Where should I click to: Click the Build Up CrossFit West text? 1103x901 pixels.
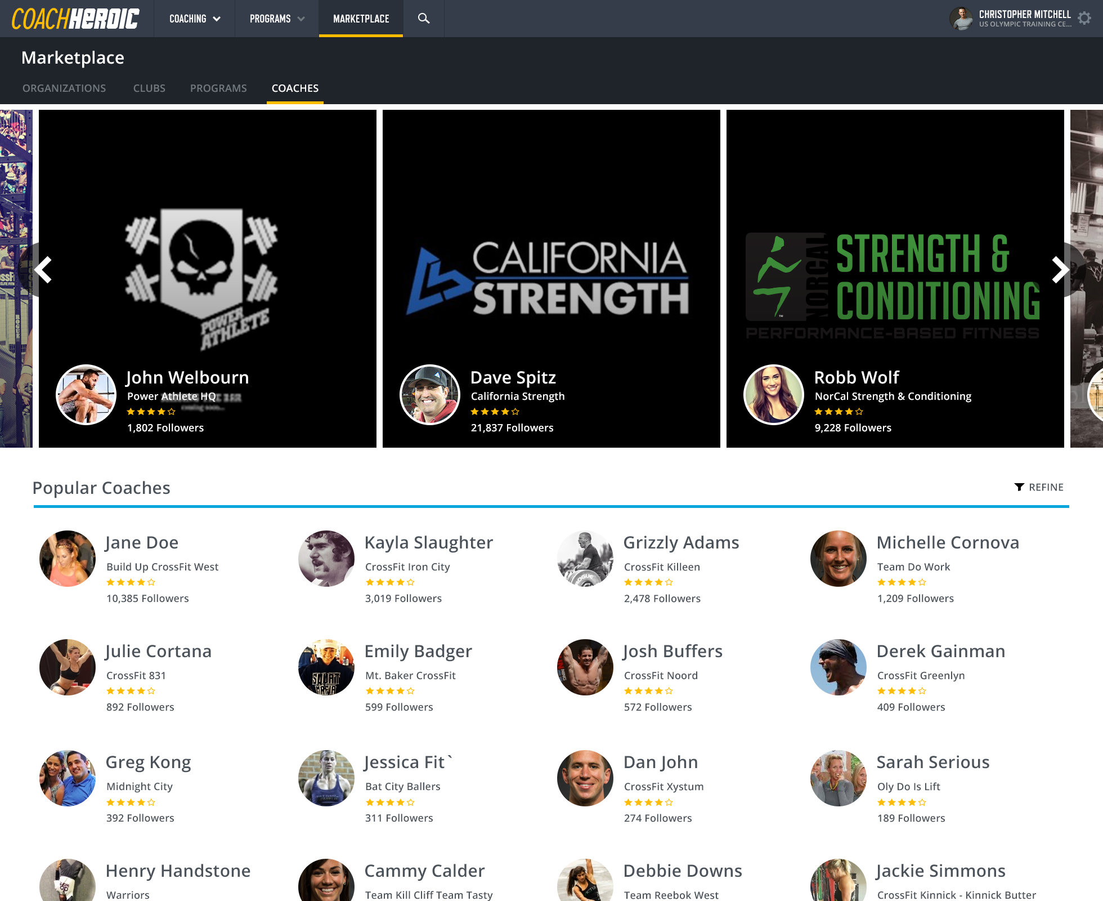point(162,567)
